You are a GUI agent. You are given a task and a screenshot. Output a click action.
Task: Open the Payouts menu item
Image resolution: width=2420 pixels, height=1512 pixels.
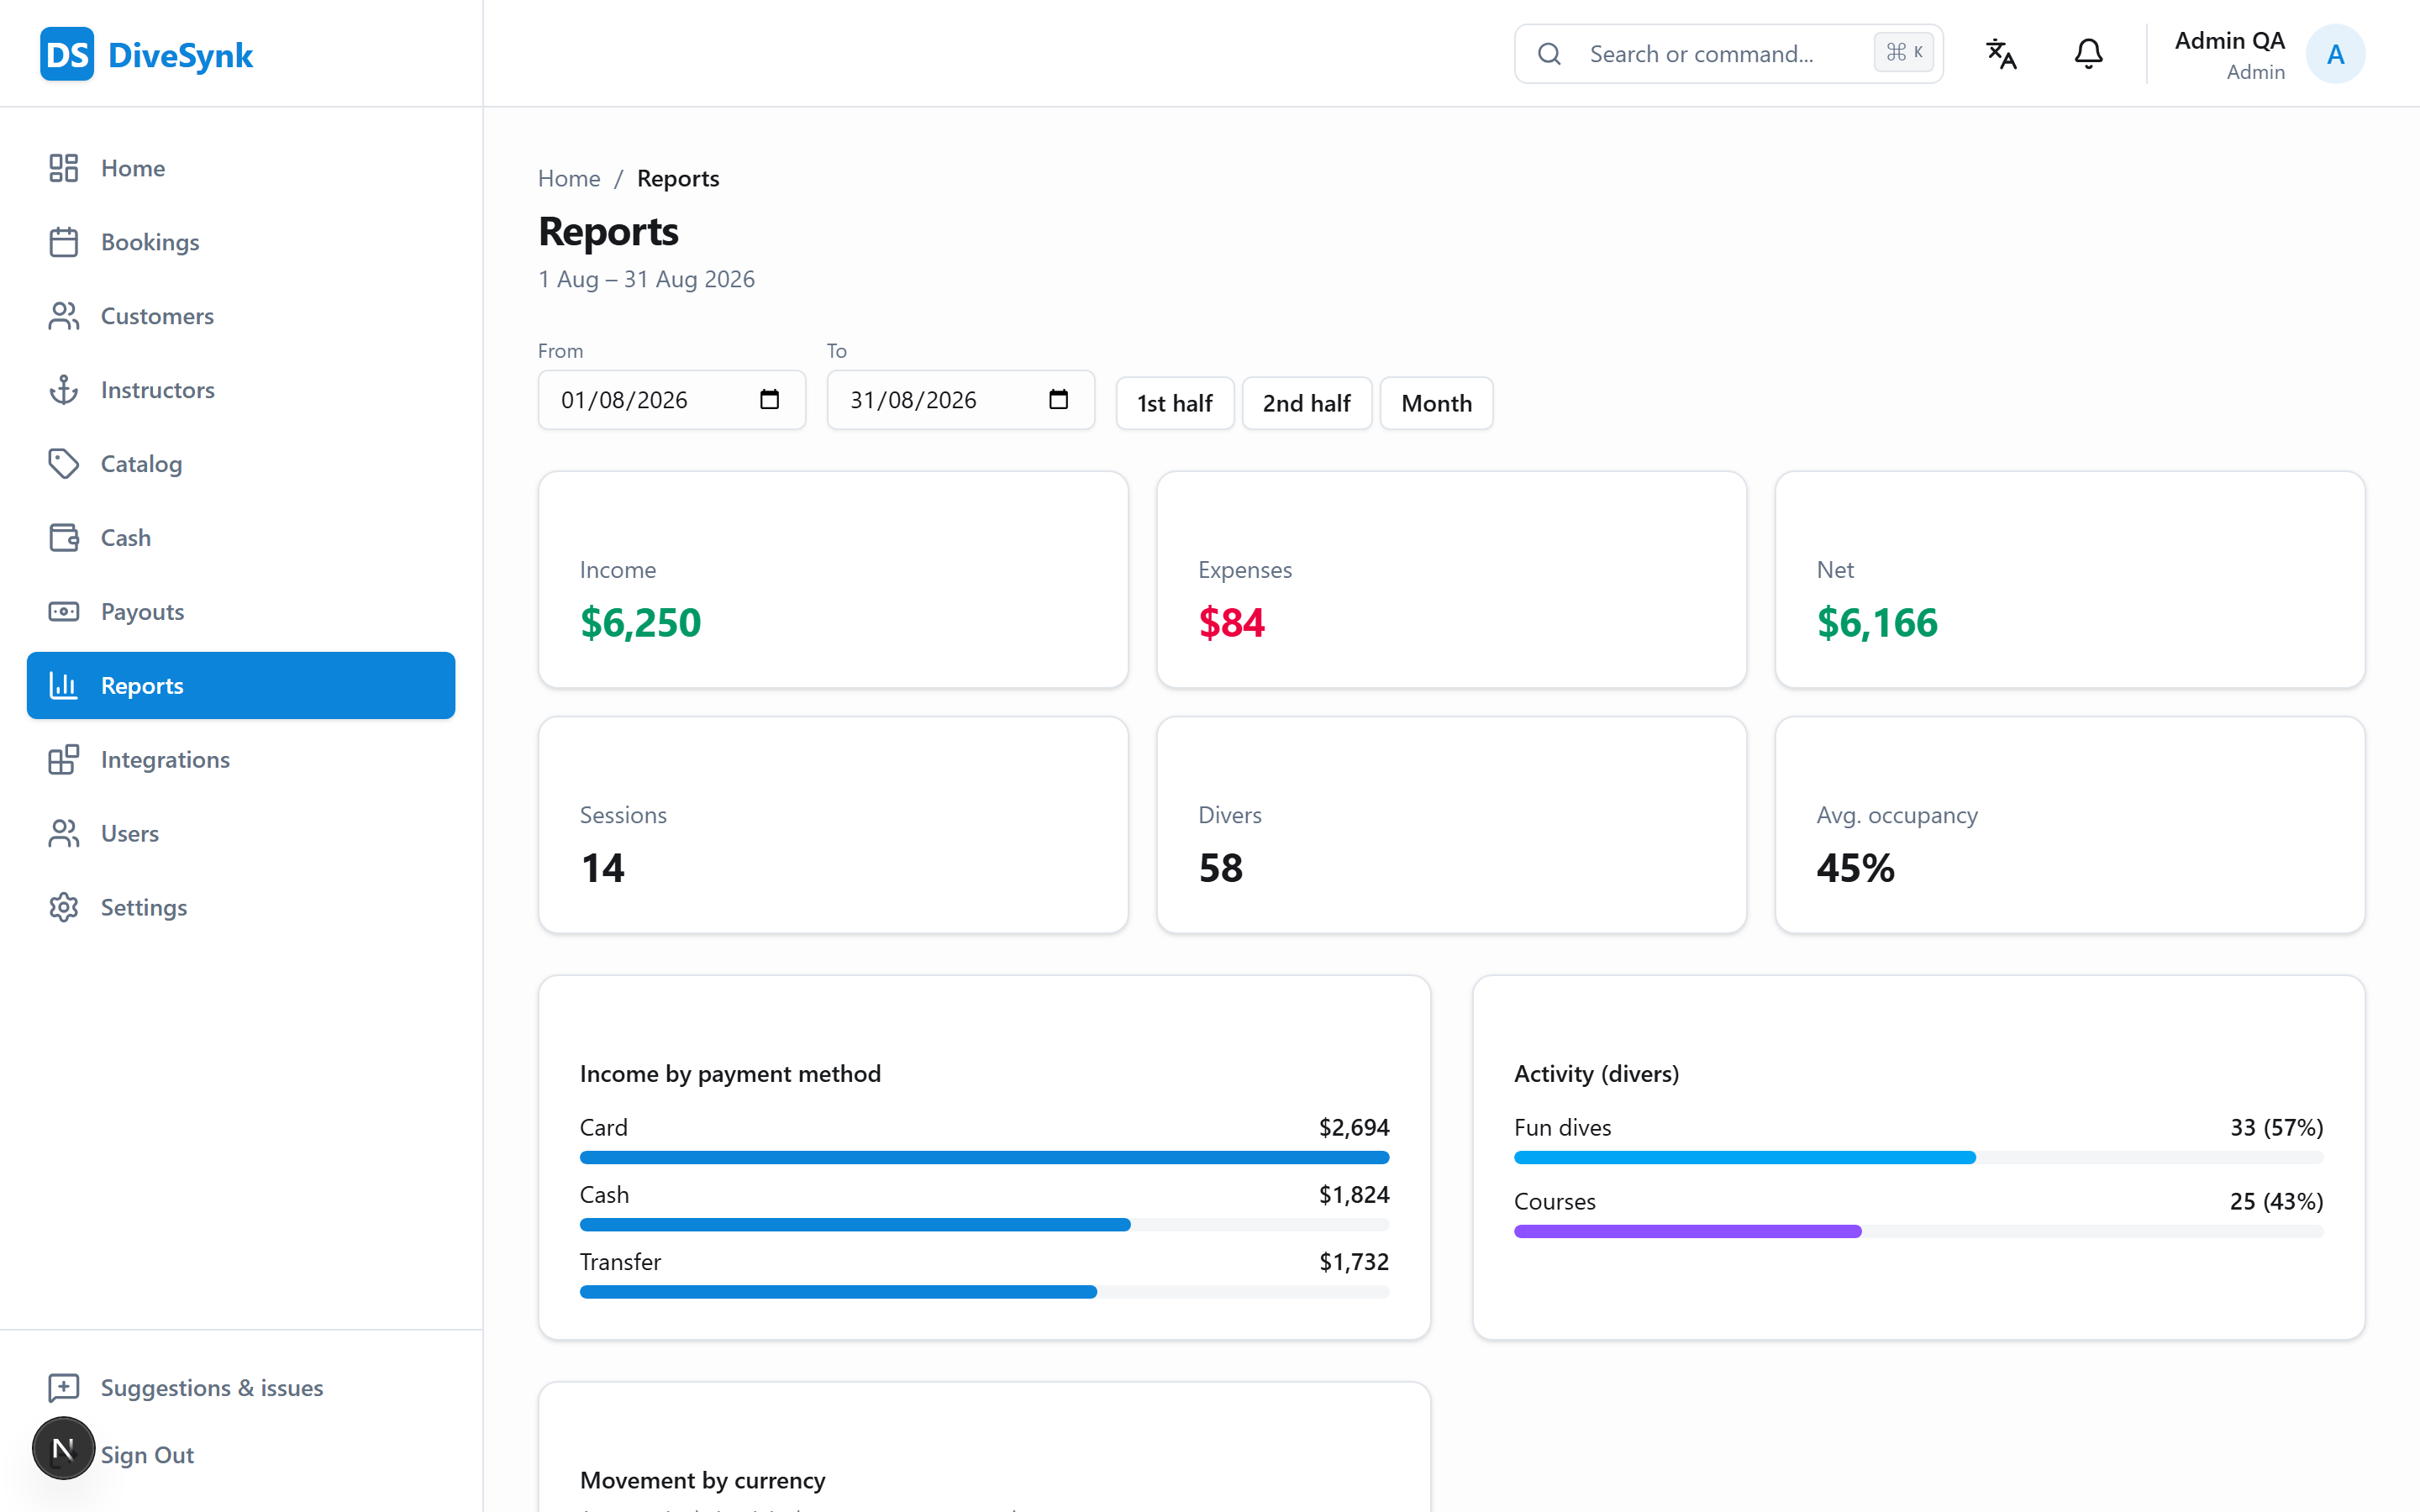241,612
